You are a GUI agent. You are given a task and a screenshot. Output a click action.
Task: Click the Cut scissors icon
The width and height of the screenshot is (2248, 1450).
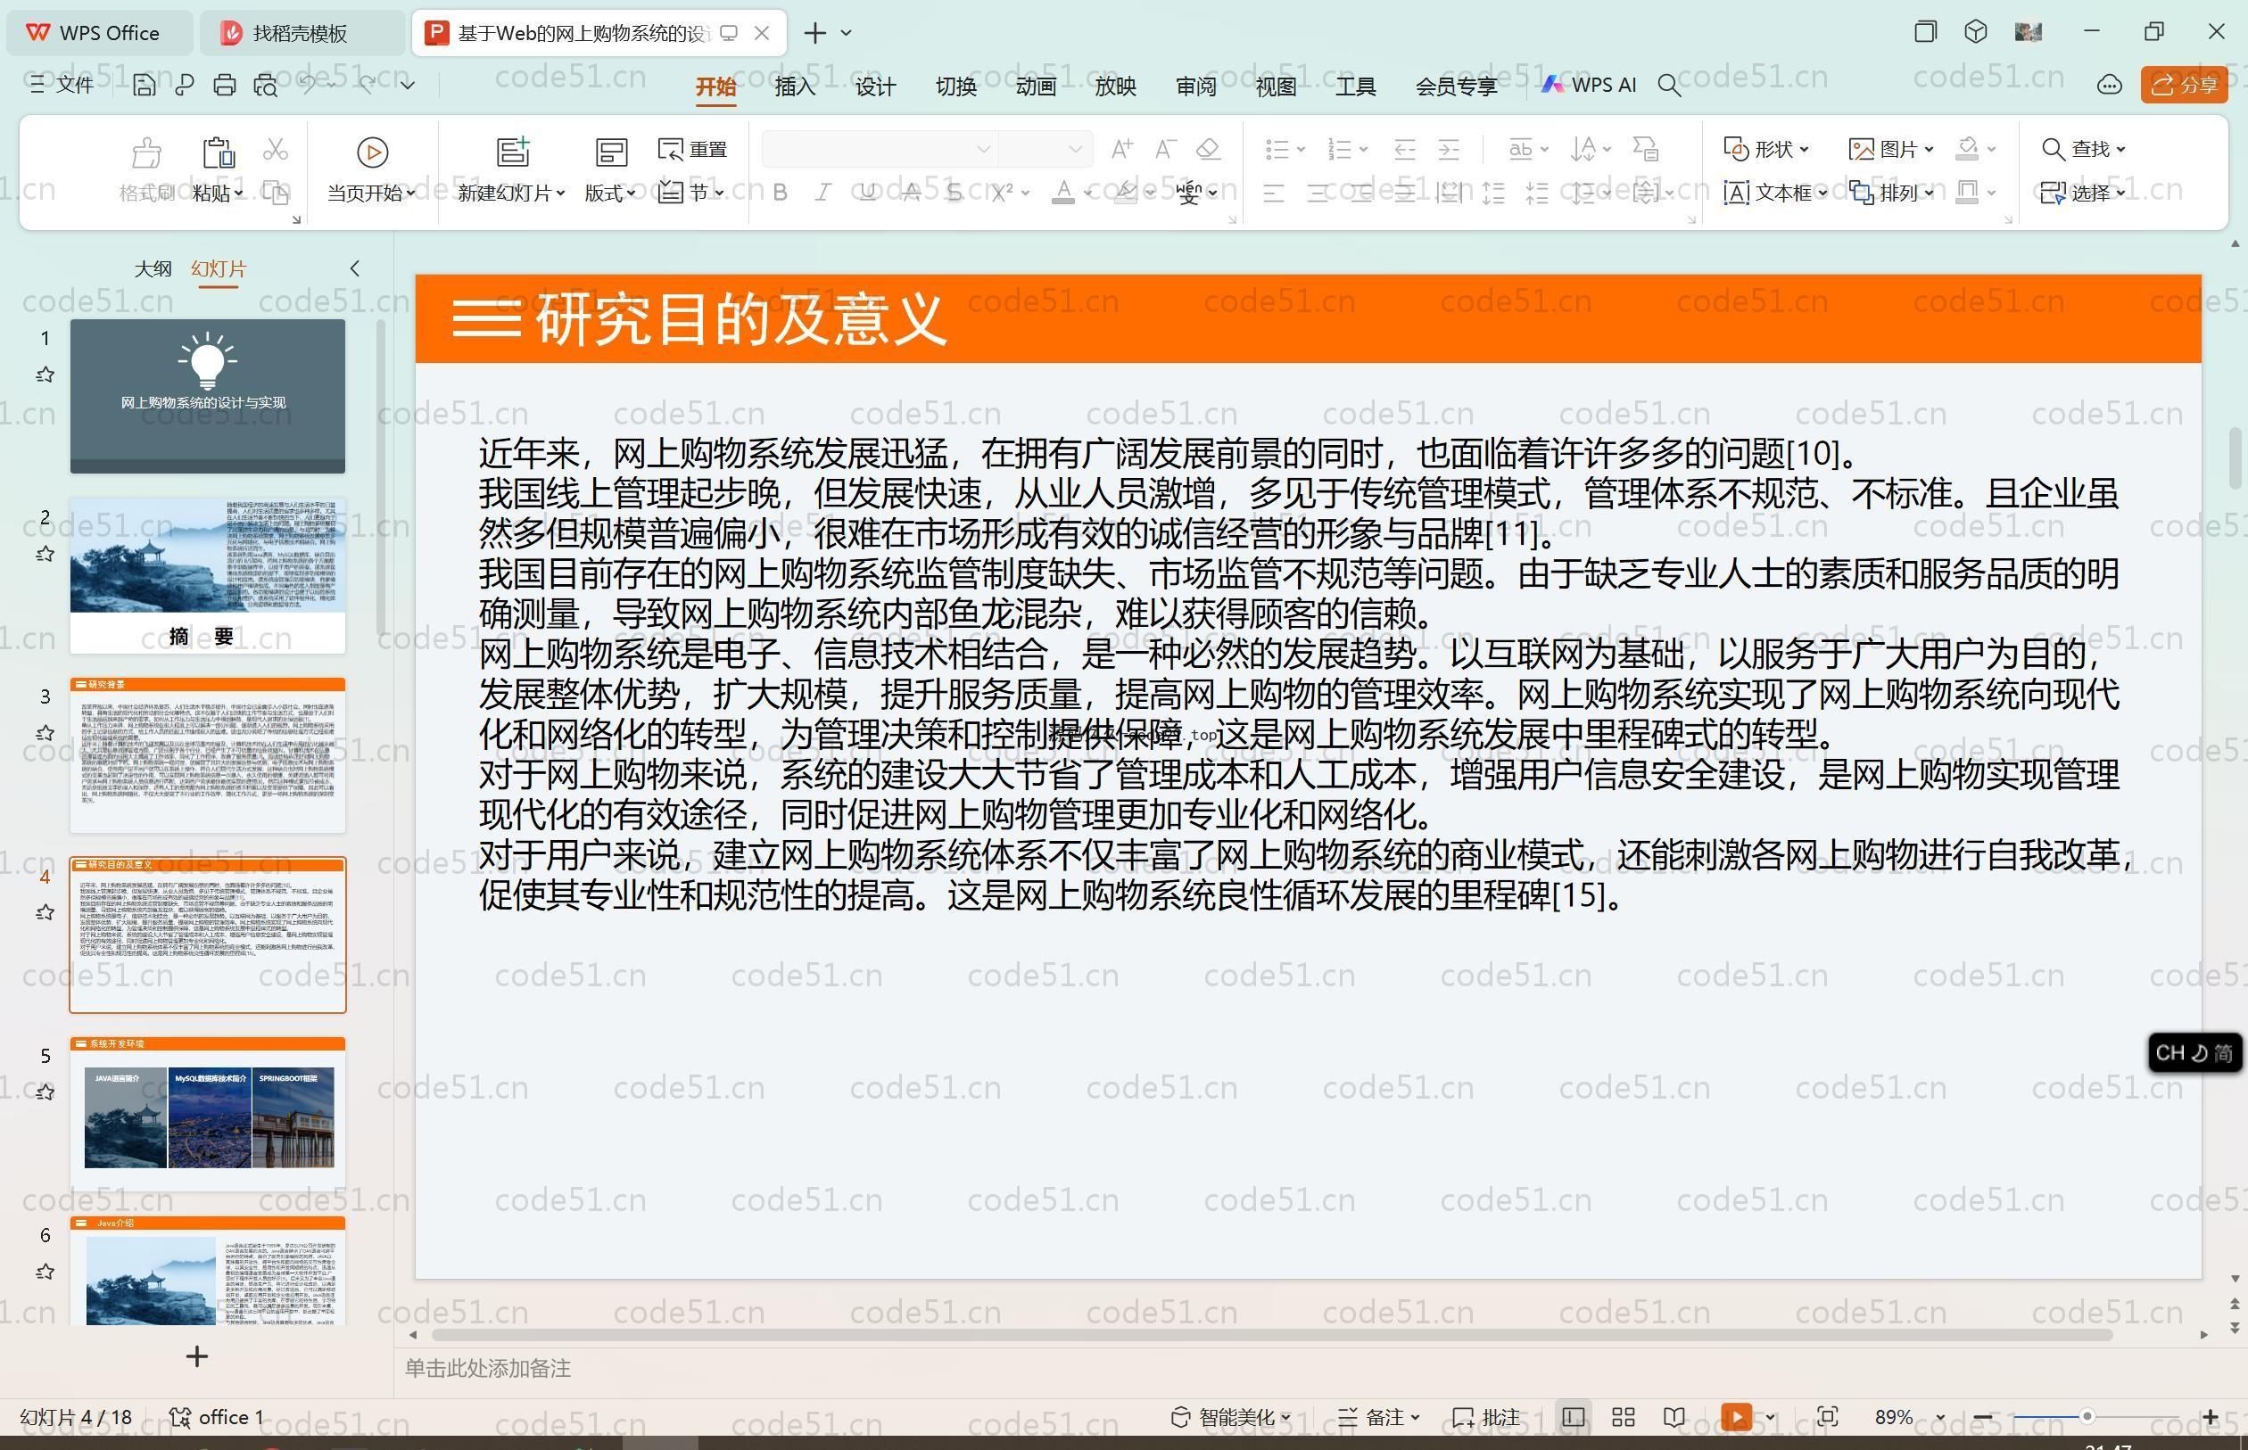point(275,149)
